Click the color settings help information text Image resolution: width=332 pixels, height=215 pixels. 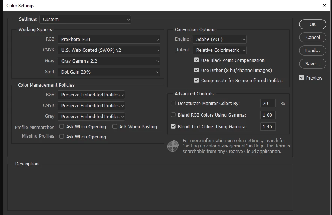[236, 146]
